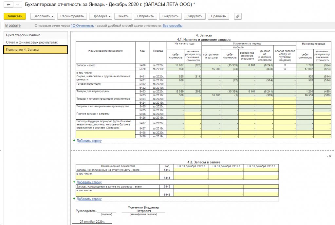
Task: Open the Заполнить dropdown
Action: coord(43,16)
